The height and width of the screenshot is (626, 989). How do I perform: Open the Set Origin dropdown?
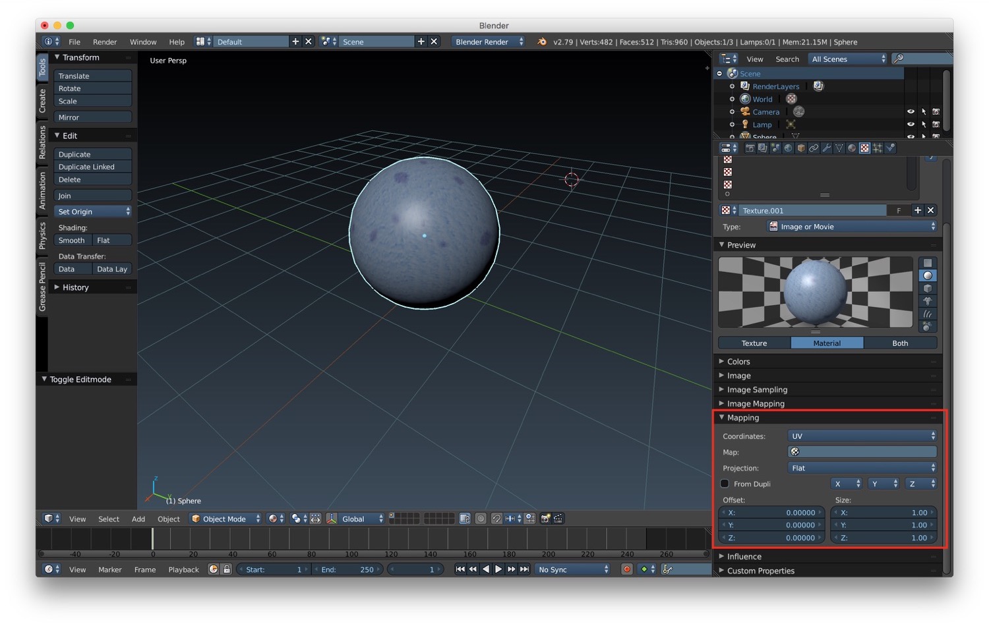tap(92, 212)
